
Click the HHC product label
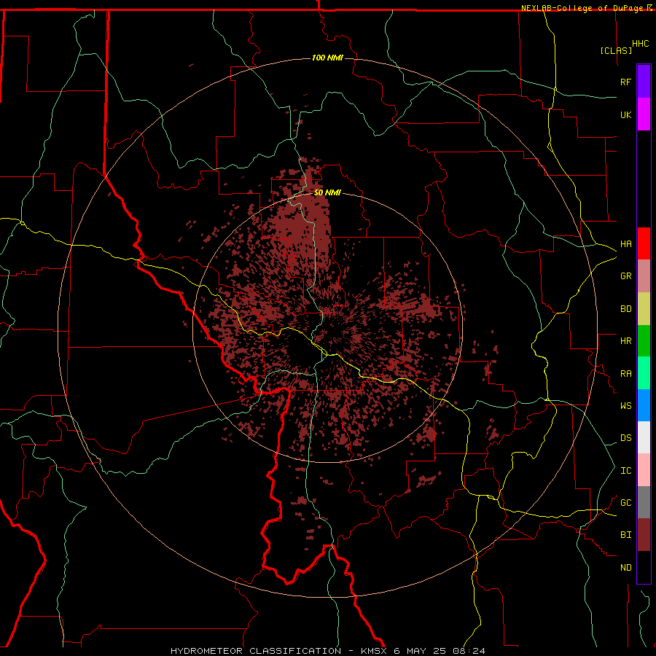pyautogui.click(x=641, y=44)
